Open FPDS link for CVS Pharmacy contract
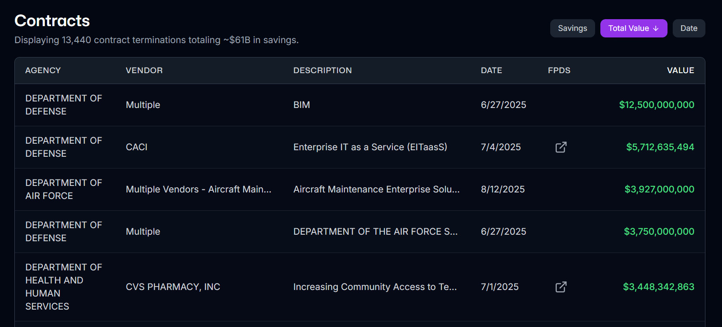 [x=561, y=287]
